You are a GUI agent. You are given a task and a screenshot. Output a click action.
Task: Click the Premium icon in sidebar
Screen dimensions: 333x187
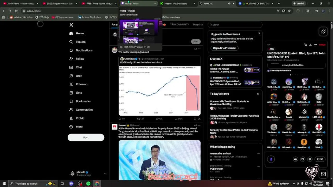[71, 84]
